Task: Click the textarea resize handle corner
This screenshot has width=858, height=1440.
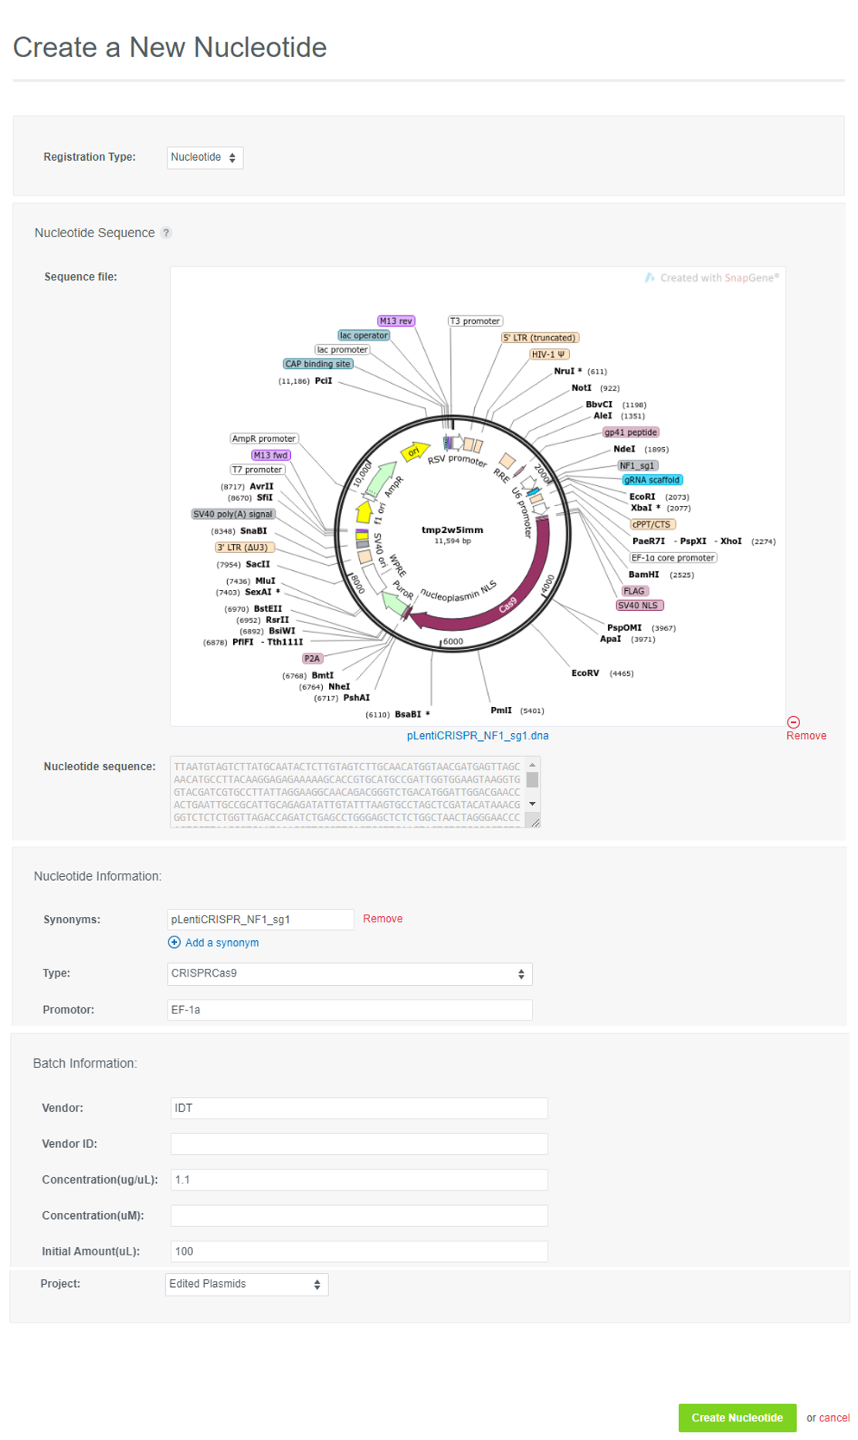Action: pyautogui.click(x=534, y=821)
